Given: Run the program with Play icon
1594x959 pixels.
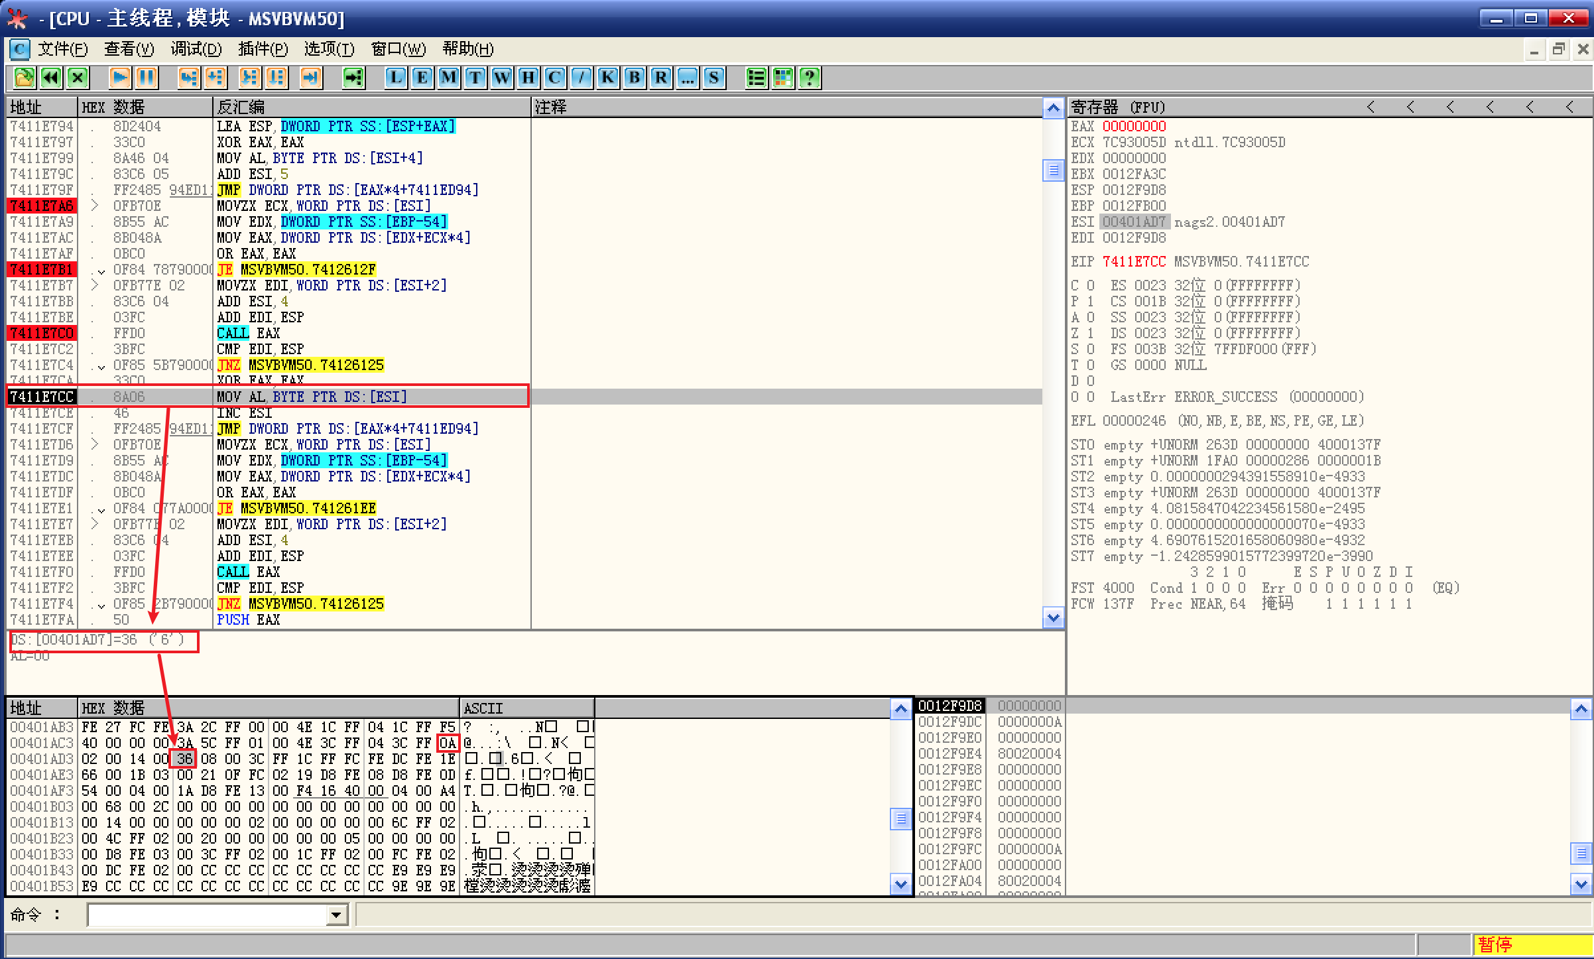Looking at the screenshot, I should pyautogui.click(x=120, y=78).
